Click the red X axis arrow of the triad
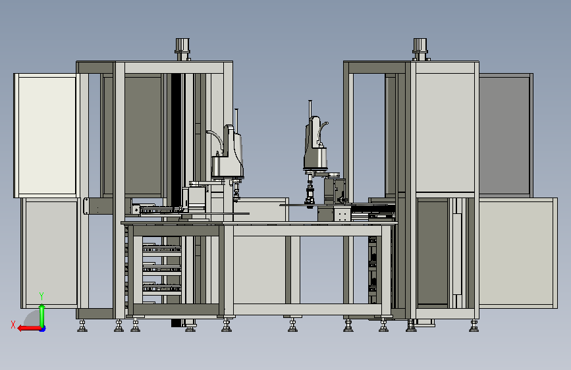The width and height of the screenshot is (571, 370). [x=28, y=329]
